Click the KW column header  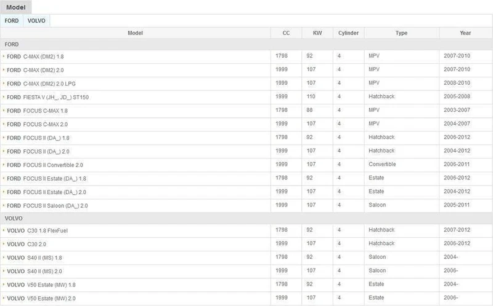[x=317, y=33]
